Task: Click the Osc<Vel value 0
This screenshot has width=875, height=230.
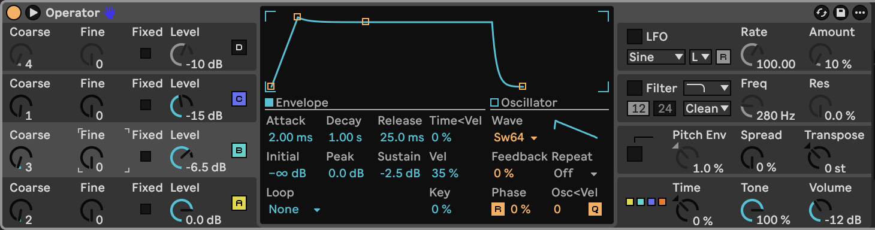Action: click(x=557, y=209)
